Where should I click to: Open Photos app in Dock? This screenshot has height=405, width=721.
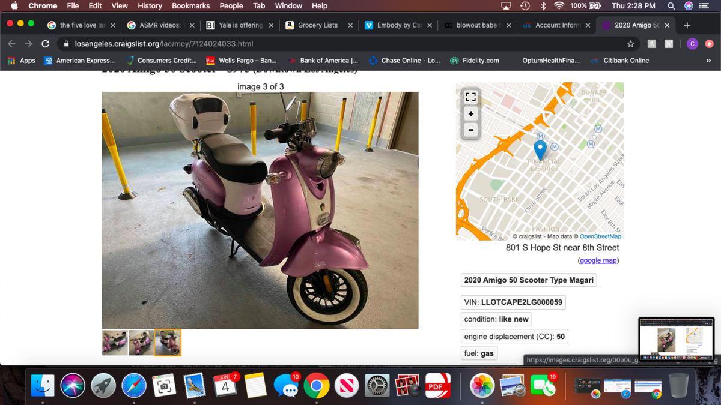(x=482, y=386)
